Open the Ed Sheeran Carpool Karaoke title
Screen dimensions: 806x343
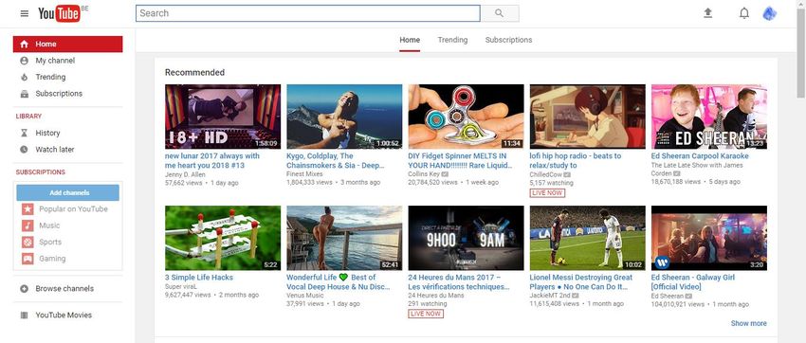[700, 156]
